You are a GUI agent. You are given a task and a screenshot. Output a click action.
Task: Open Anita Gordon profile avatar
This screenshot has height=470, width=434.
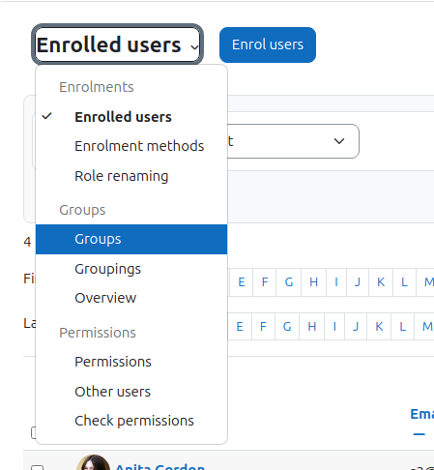point(94,462)
